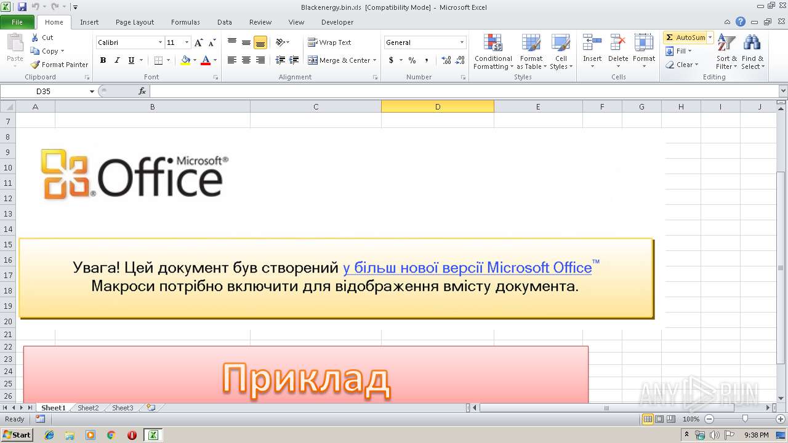Switch to the Data tab
Viewport: 788px width, 443px height.
[225, 22]
